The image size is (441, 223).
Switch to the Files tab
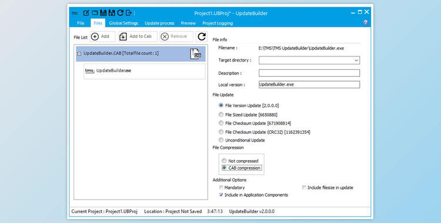(x=98, y=23)
